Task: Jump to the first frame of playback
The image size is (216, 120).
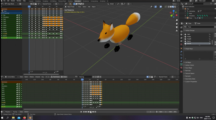Action: coord(84,112)
